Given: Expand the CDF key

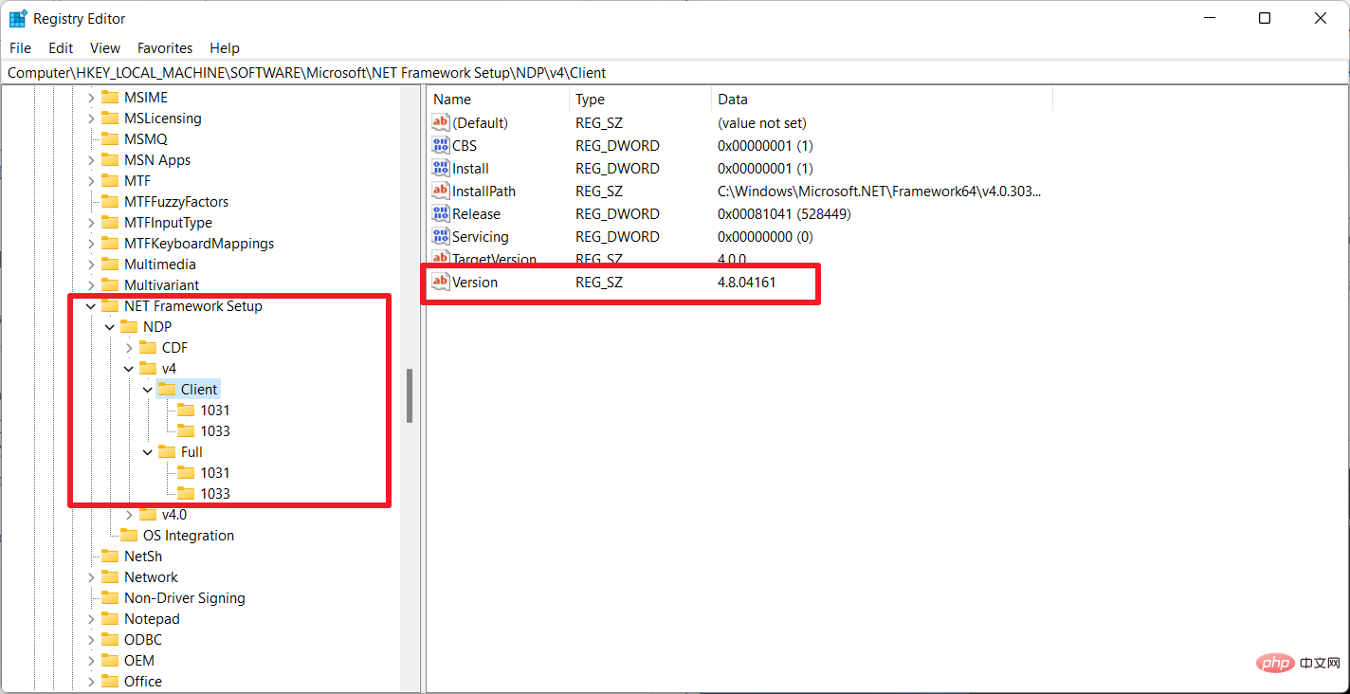Looking at the screenshot, I should point(129,347).
